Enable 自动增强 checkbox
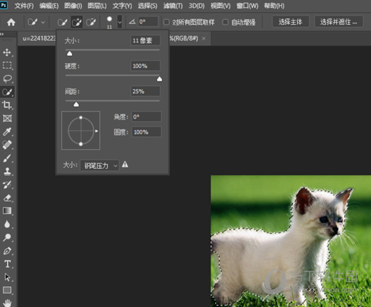Viewport: 371px width, 307px height. 224,22
